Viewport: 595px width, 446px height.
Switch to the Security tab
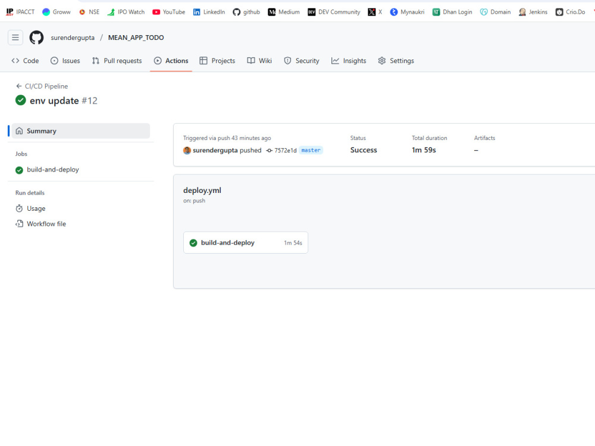coord(302,61)
